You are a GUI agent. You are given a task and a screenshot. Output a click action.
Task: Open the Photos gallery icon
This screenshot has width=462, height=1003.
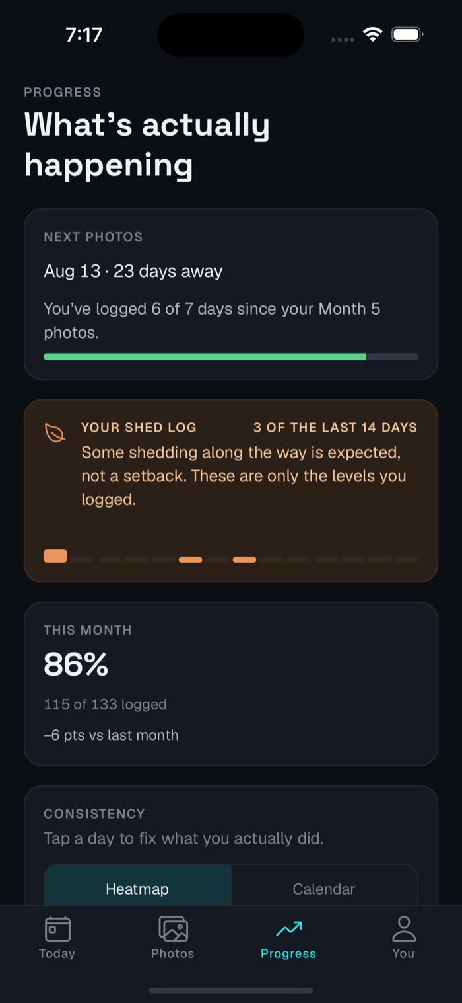[x=173, y=928]
